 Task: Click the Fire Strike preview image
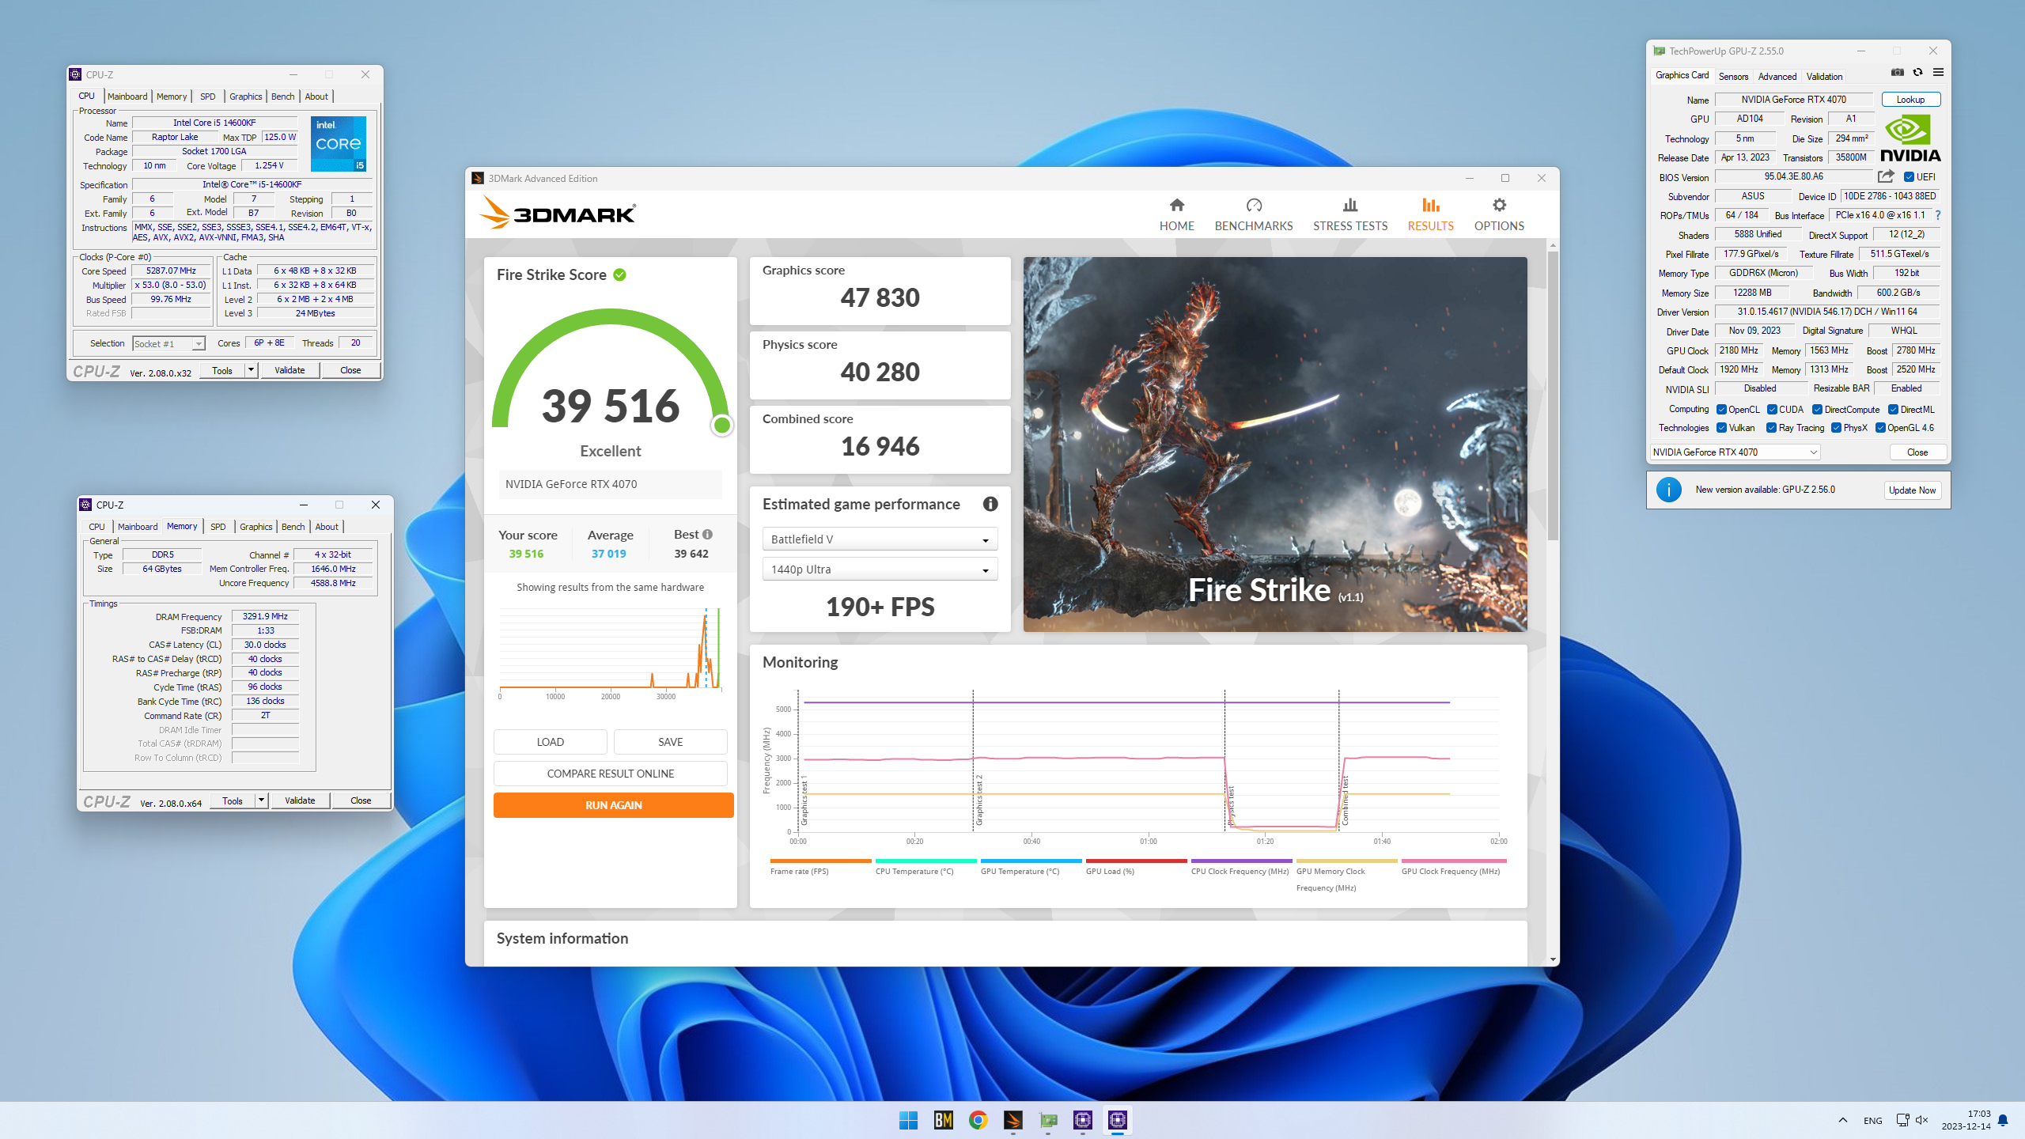[x=1275, y=444]
